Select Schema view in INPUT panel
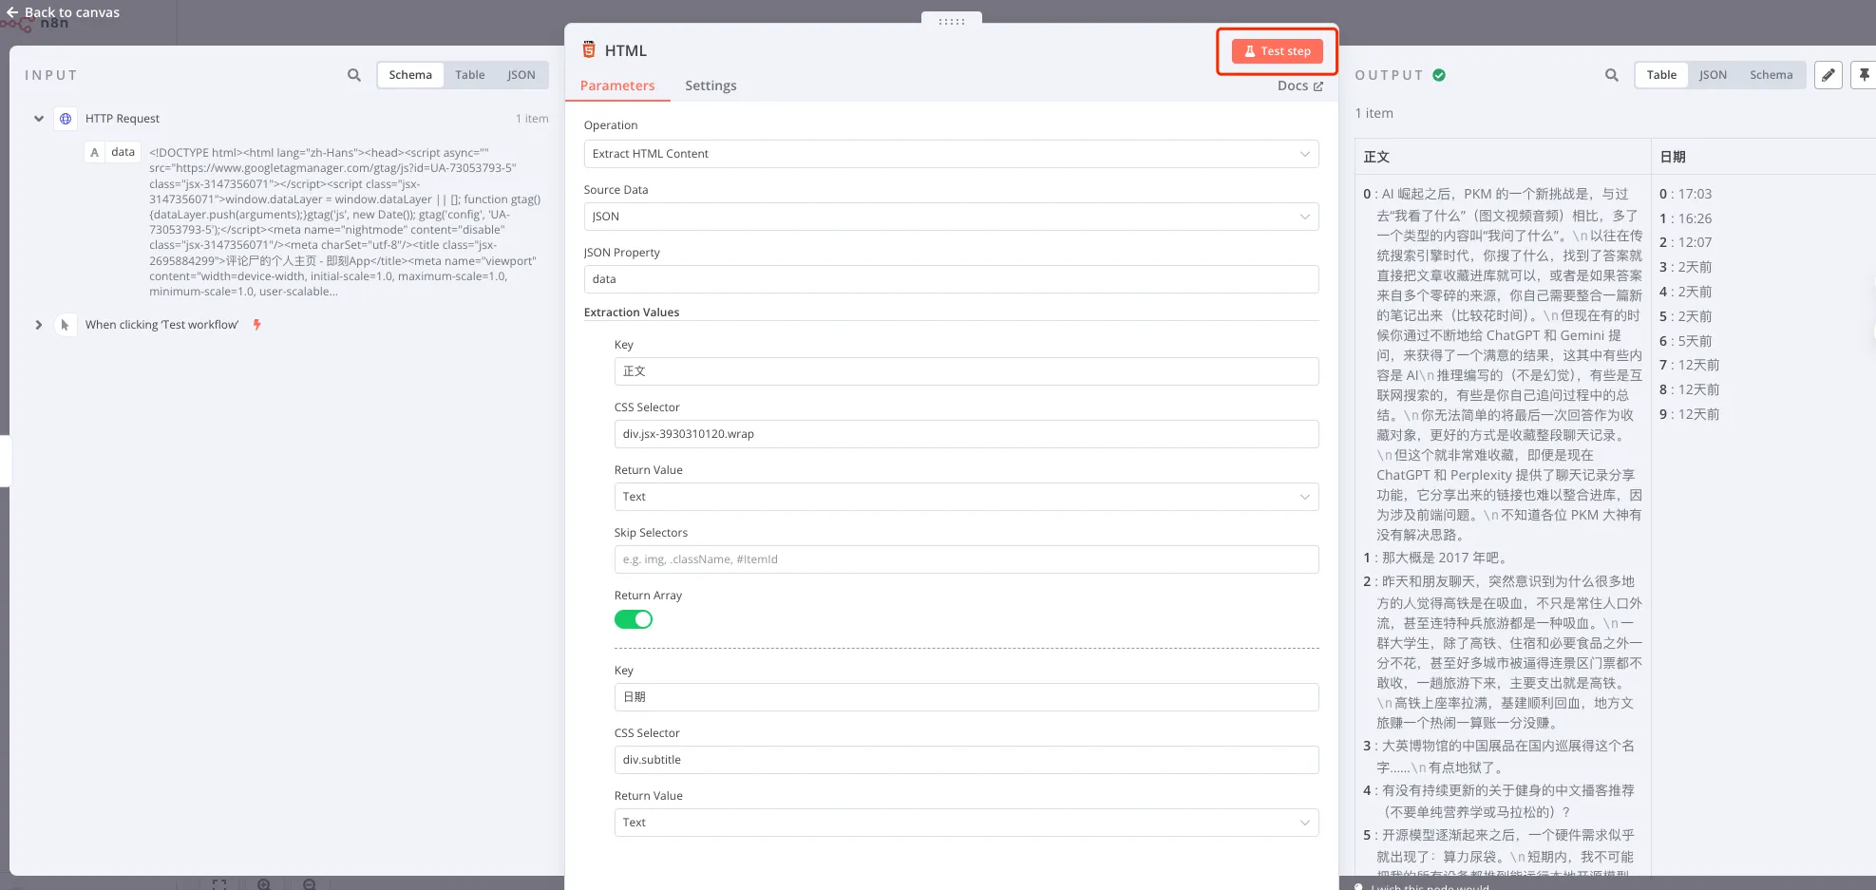Image resolution: width=1876 pixels, height=890 pixels. coord(410,75)
